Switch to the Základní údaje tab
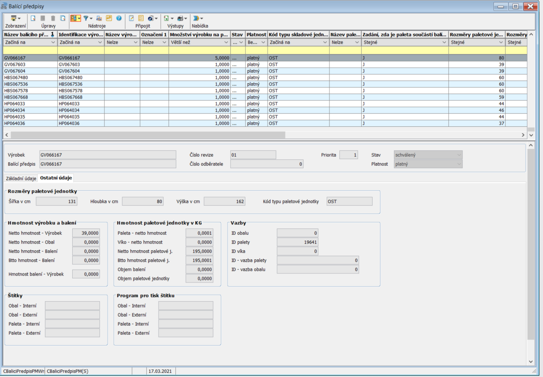The width and height of the screenshot is (543, 377). coord(21,179)
